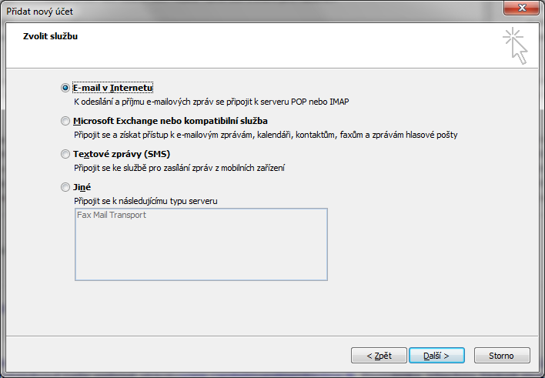
Task: Select the E-mail v Internetu radio button
Action: tap(65, 88)
